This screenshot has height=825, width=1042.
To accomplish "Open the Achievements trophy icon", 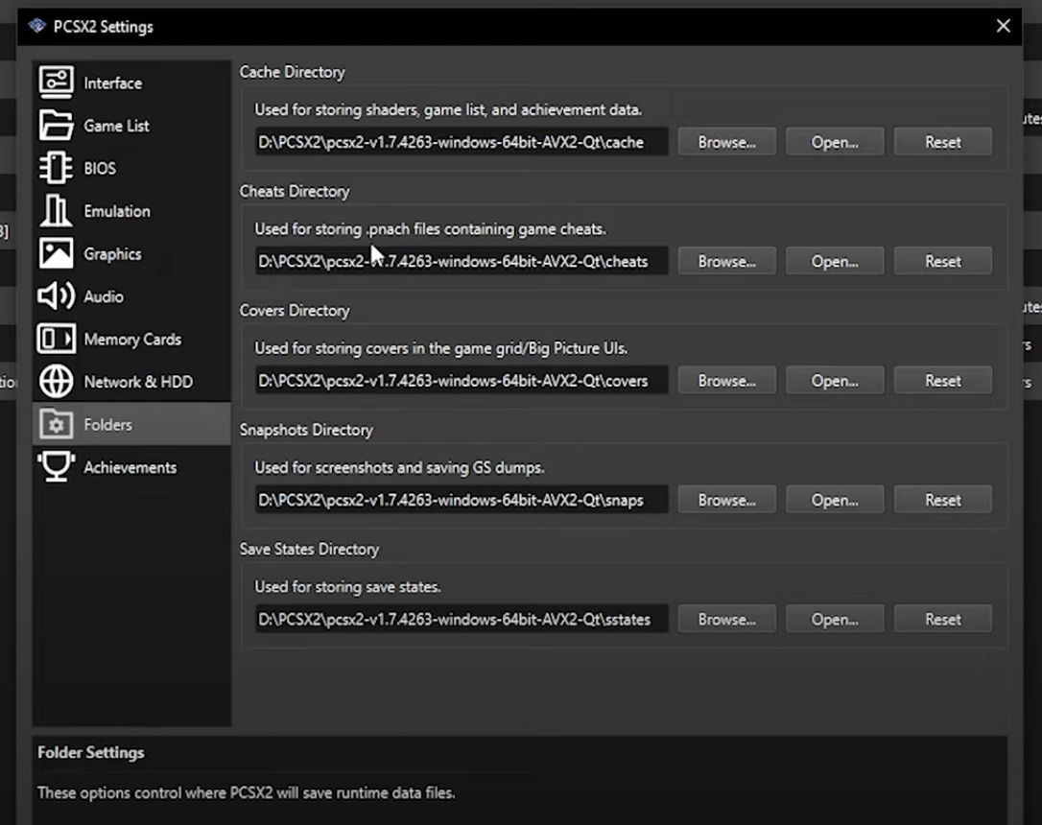I will point(56,467).
